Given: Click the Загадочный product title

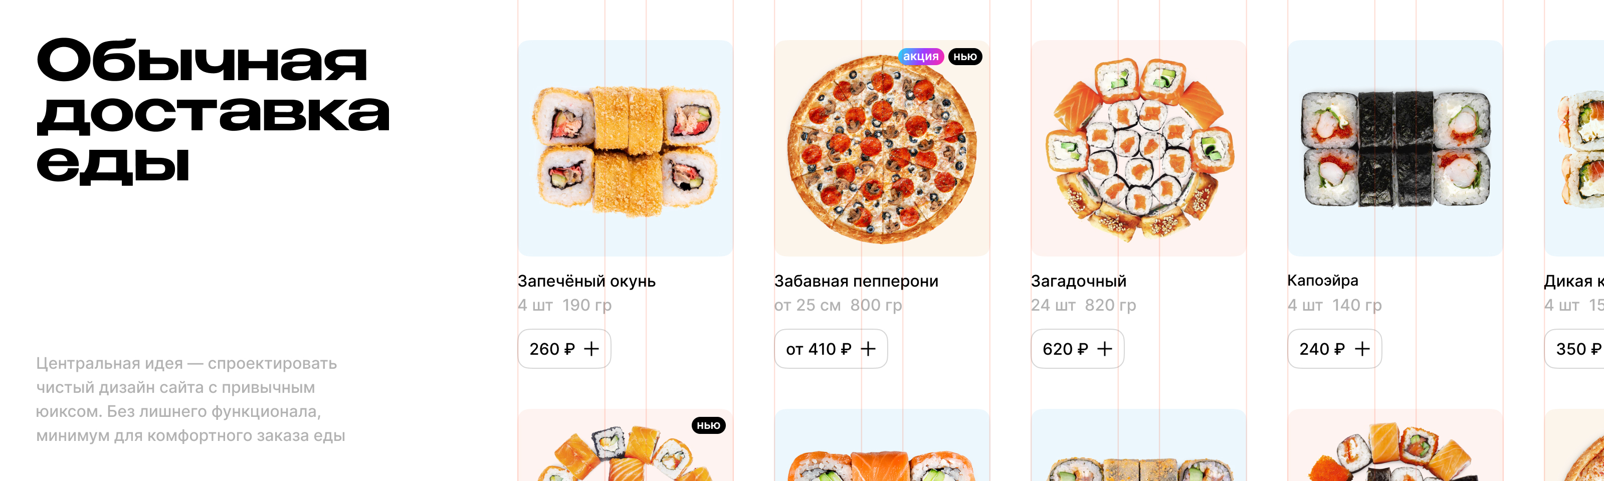Looking at the screenshot, I should tap(1079, 281).
